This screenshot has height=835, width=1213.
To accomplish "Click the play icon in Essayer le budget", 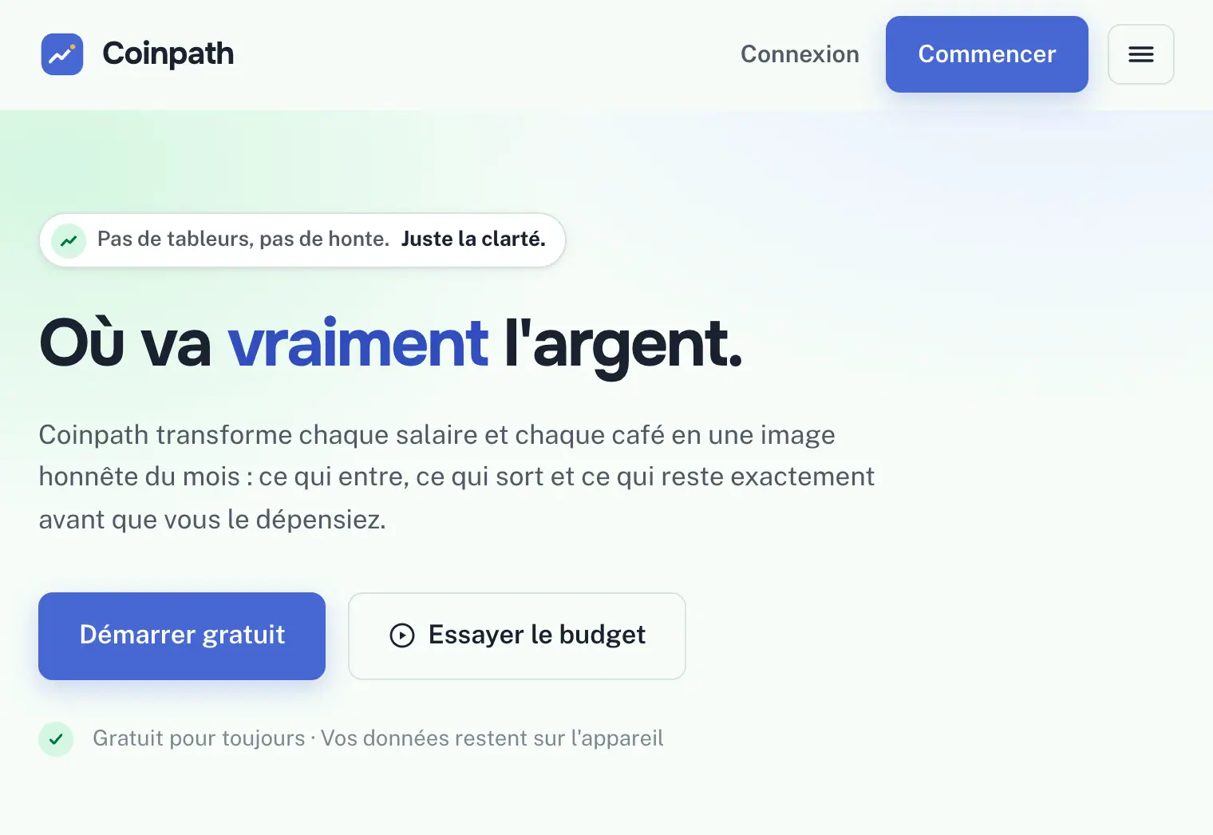I will [402, 635].
